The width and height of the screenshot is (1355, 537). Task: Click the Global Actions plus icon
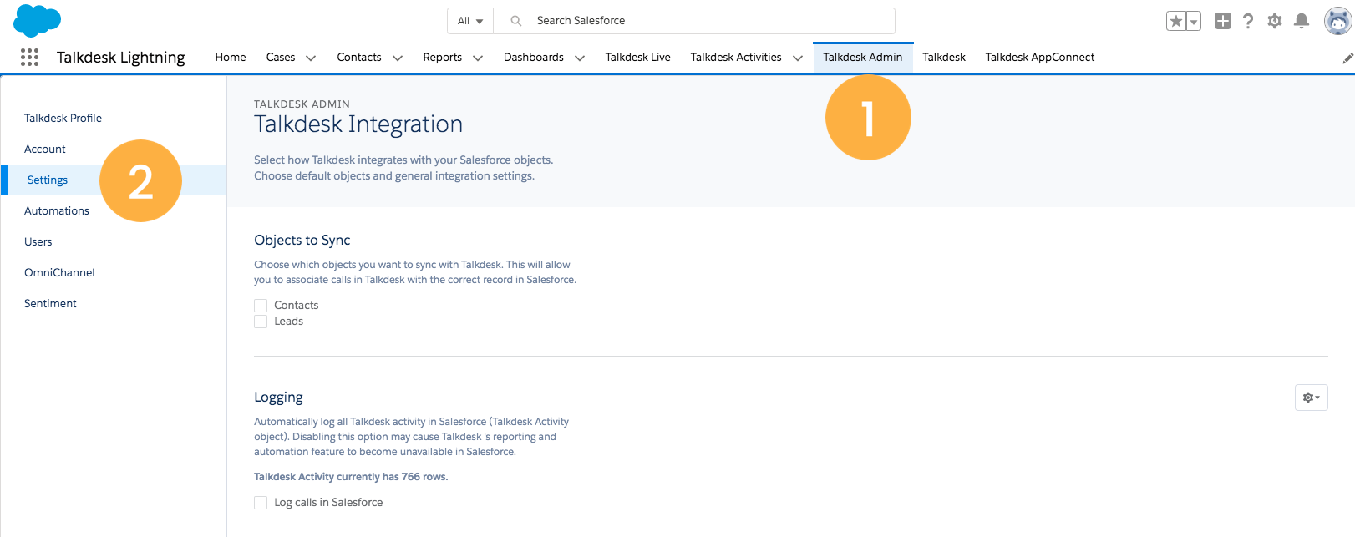(1223, 21)
